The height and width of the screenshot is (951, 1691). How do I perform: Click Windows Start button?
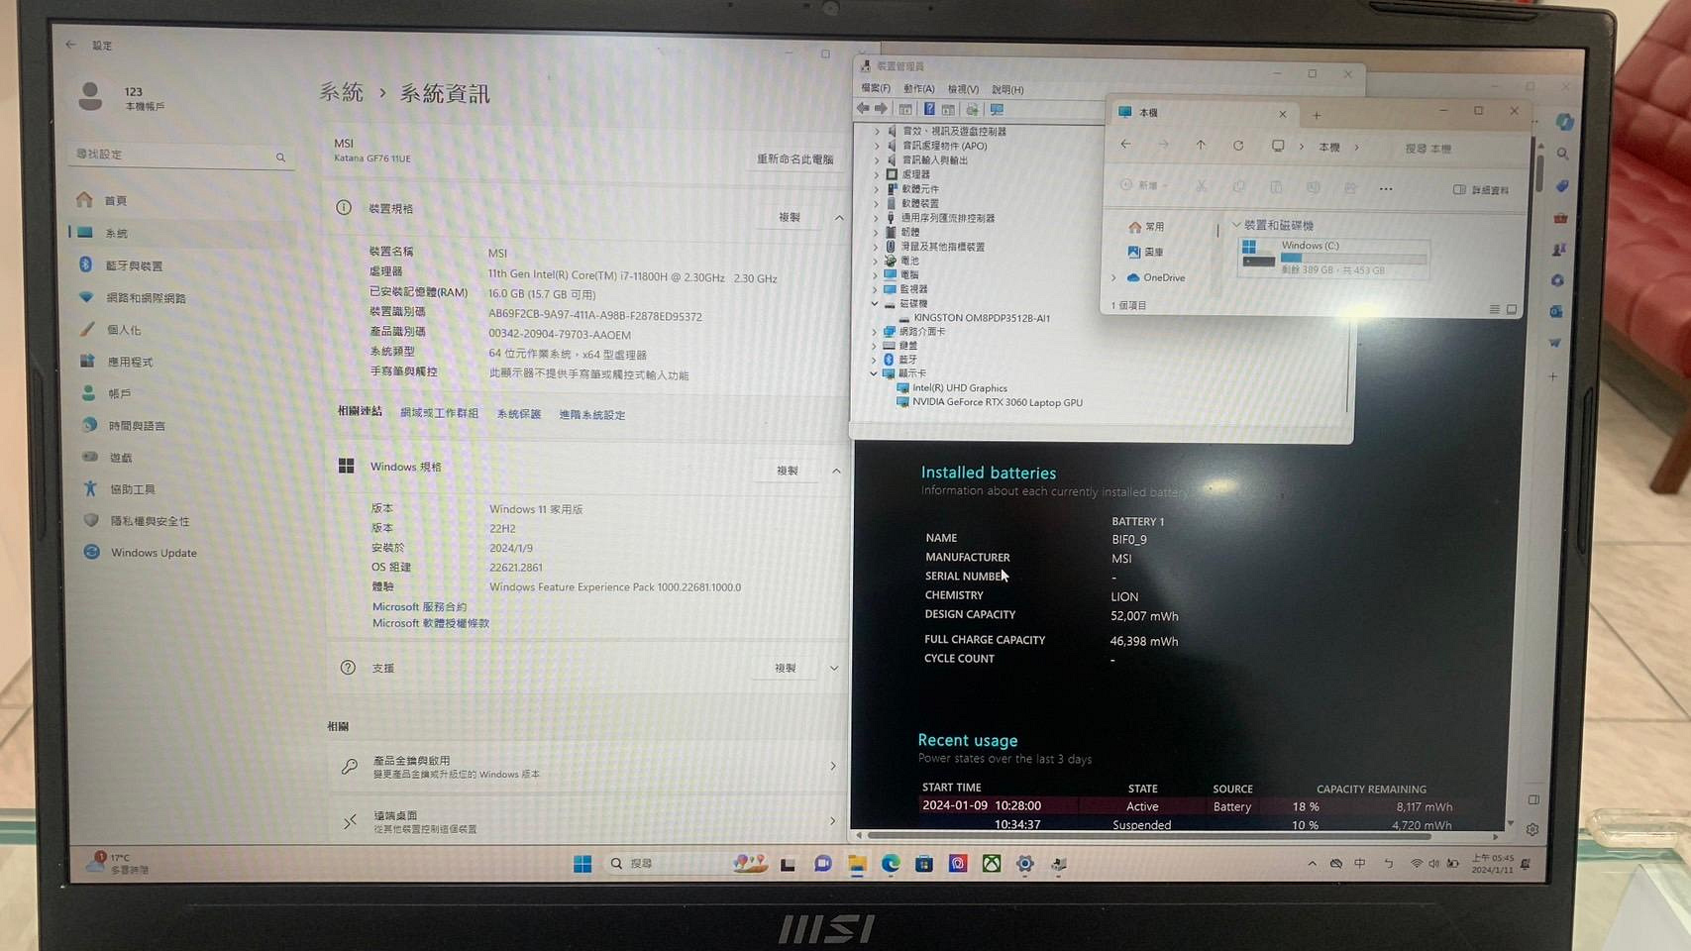click(582, 864)
